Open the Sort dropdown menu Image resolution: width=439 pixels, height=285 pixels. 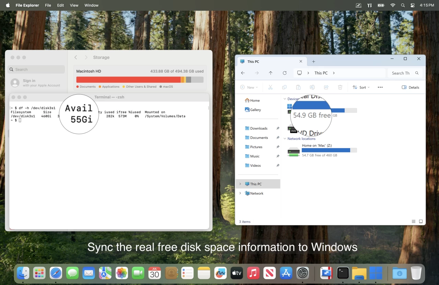pyautogui.click(x=361, y=87)
